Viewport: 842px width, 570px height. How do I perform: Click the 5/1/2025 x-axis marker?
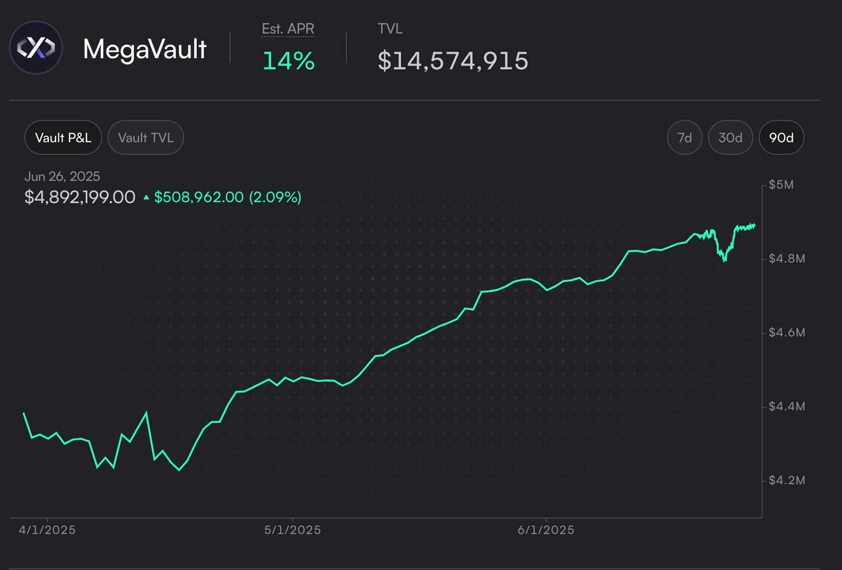coord(292,530)
